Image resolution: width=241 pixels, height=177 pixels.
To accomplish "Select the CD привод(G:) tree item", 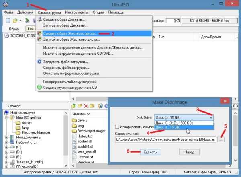I will click(x=27, y=167).
